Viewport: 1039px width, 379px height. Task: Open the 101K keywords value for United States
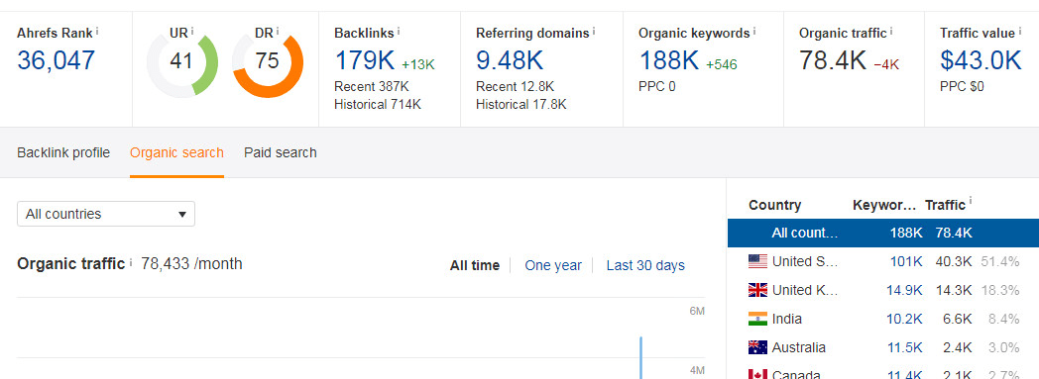point(906,262)
